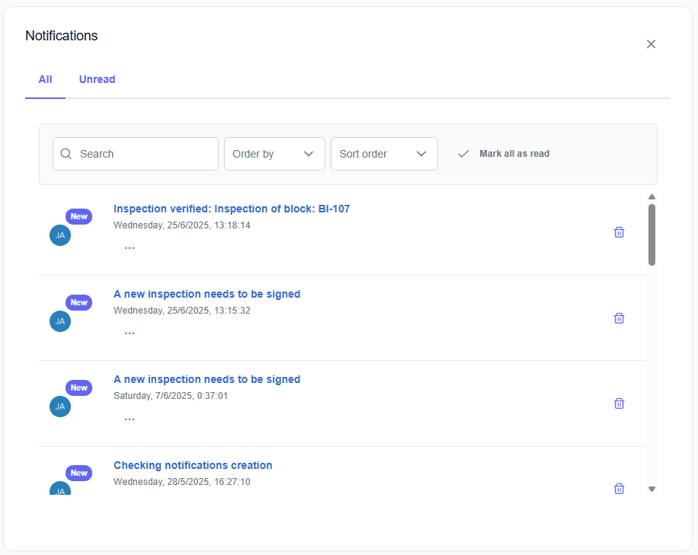
Task: Open the Inspection verified BI-107 notification link
Action: [232, 209]
